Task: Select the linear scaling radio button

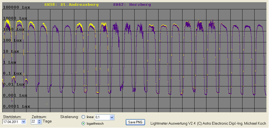Action: [x=83, y=117]
